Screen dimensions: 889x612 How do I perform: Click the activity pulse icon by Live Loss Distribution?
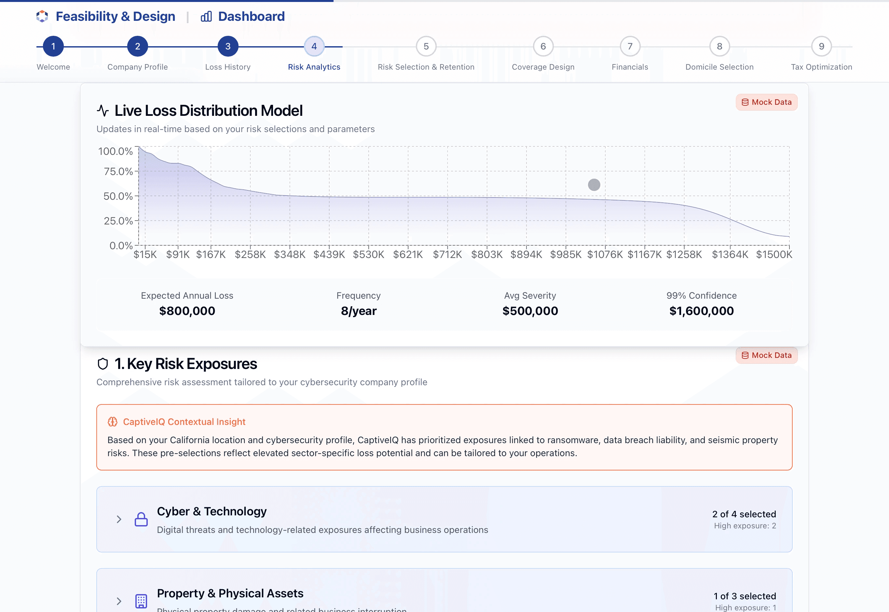[x=103, y=111]
